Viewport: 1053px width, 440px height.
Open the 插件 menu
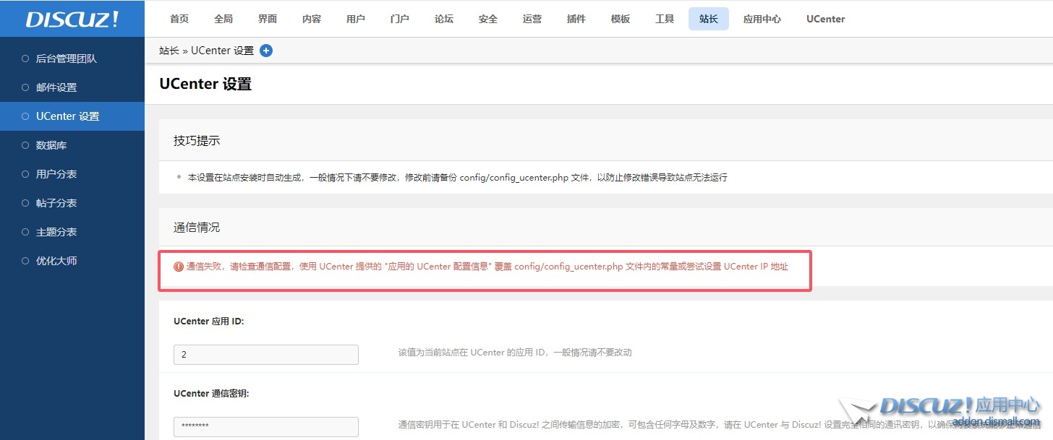coord(576,19)
